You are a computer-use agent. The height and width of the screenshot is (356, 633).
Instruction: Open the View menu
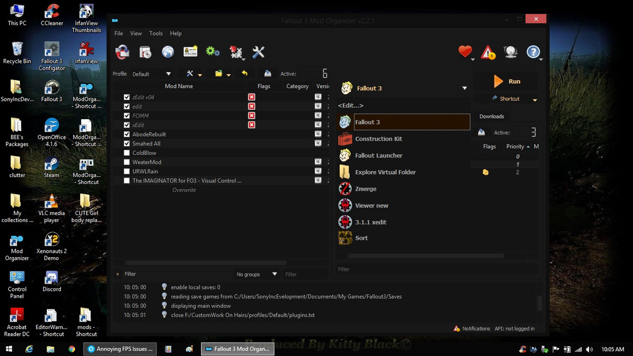136,33
